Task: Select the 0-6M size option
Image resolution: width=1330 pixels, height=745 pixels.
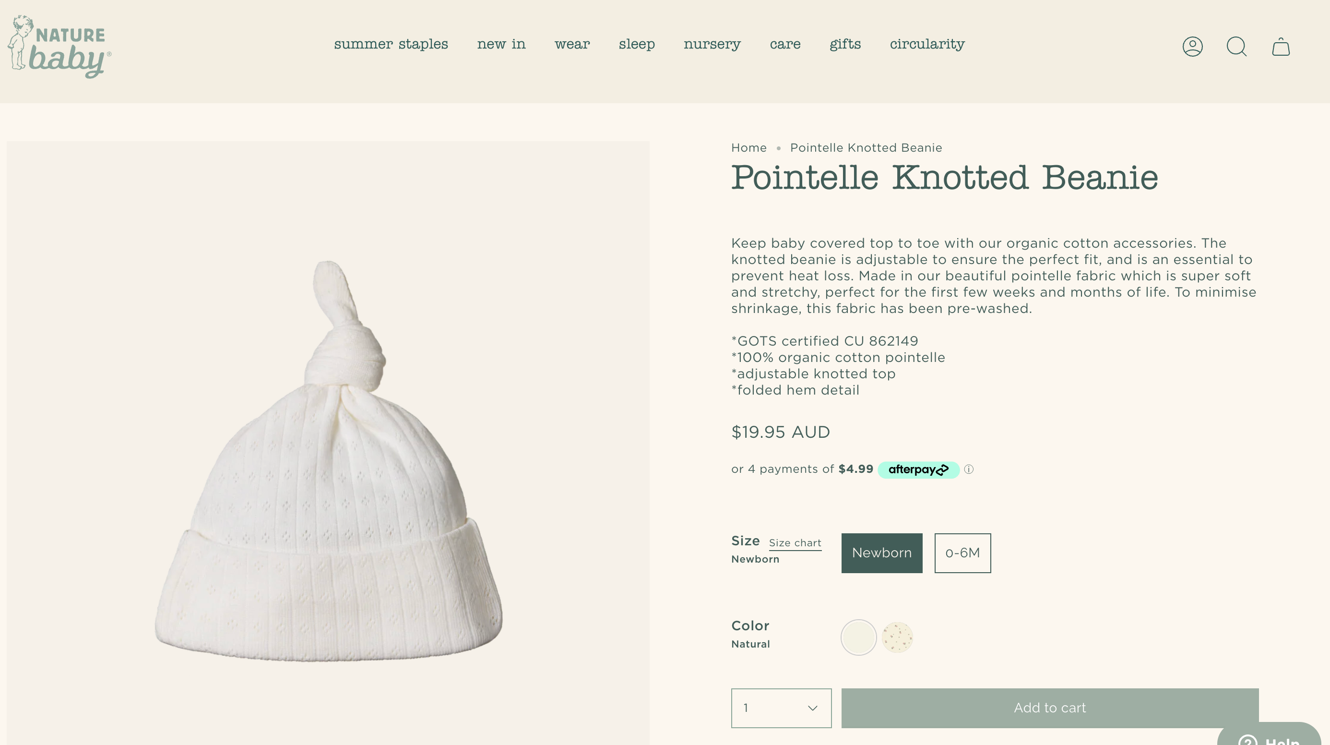Action: pos(962,553)
